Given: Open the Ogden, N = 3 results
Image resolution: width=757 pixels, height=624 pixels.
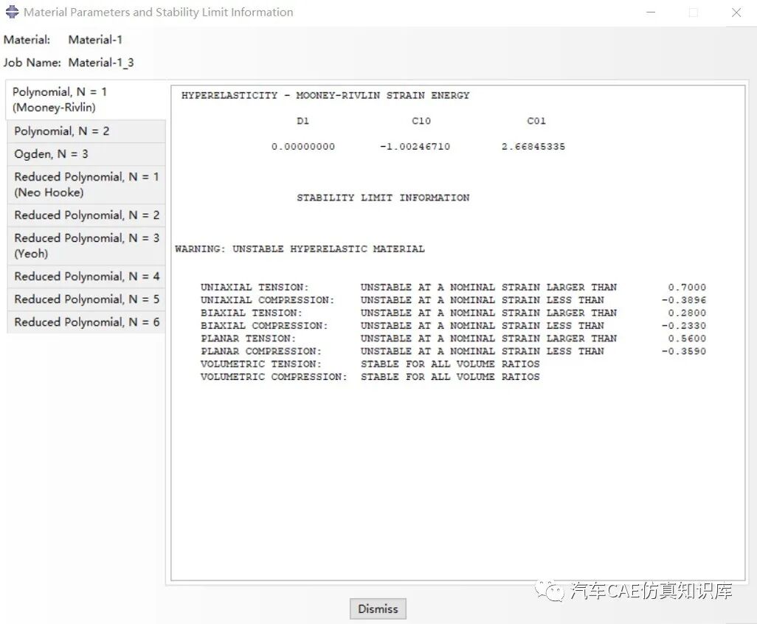Looking at the screenshot, I should pos(52,153).
